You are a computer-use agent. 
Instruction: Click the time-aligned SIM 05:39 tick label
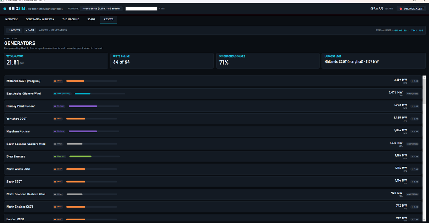pyautogui.click(x=408, y=30)
